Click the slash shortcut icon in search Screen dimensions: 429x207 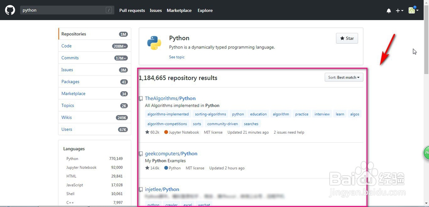[x=109, y=10]
